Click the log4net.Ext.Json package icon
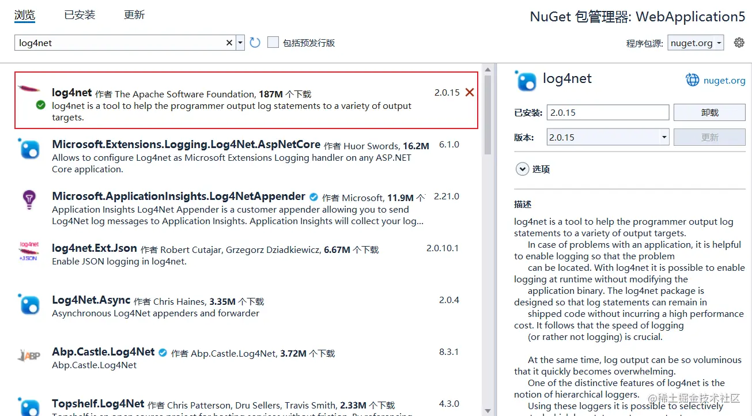Viewport: 752px width, 416px height. 29,252
